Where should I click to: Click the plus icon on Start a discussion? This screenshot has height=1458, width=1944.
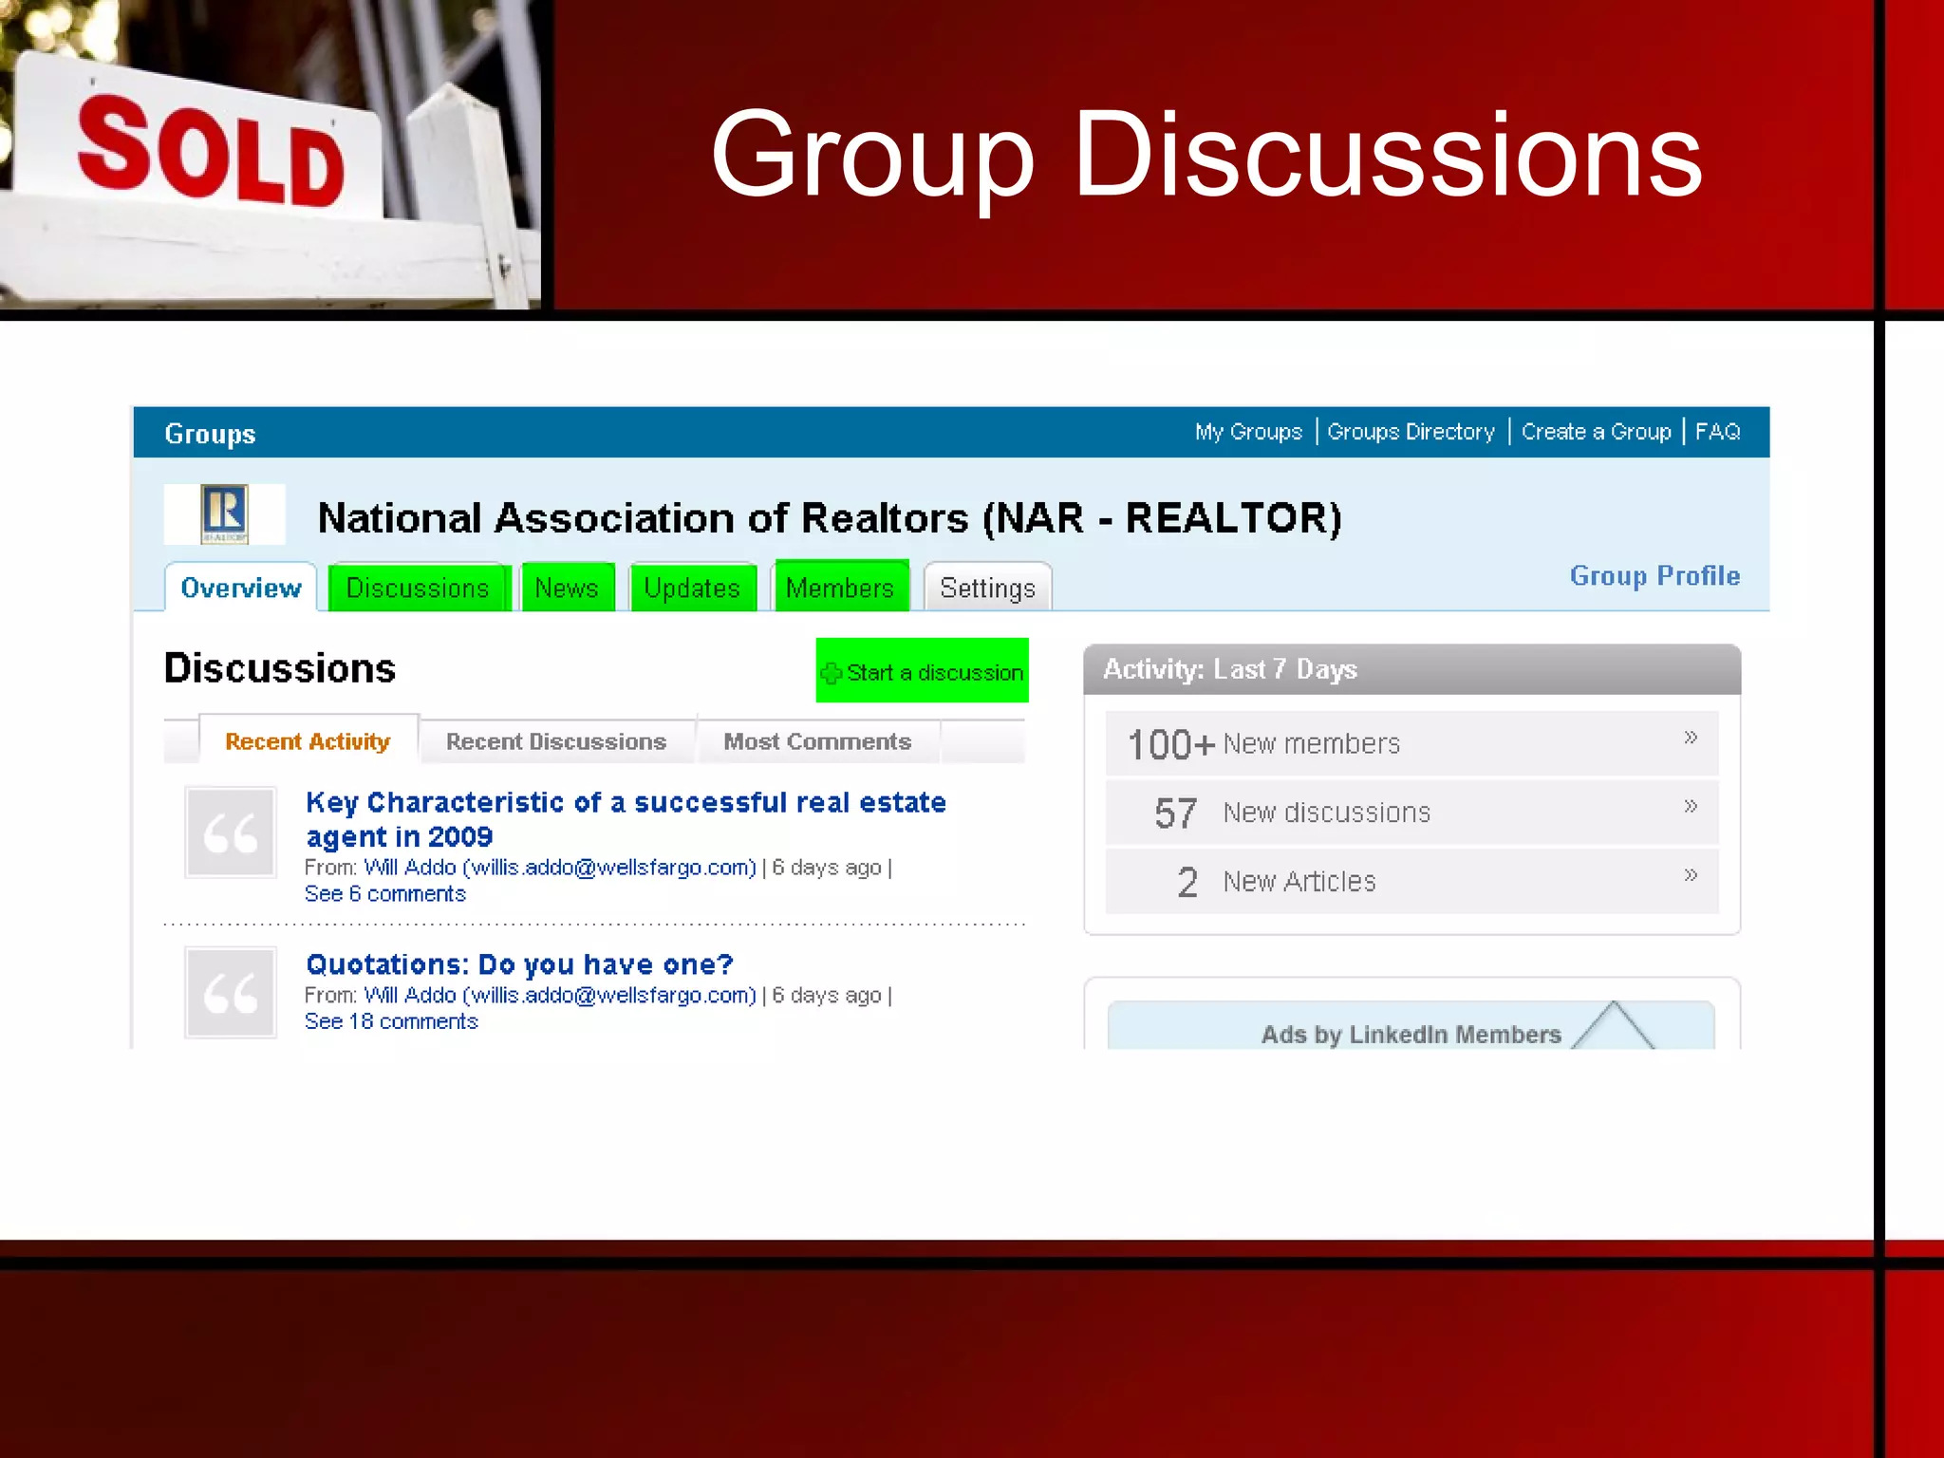pos(832,673)
